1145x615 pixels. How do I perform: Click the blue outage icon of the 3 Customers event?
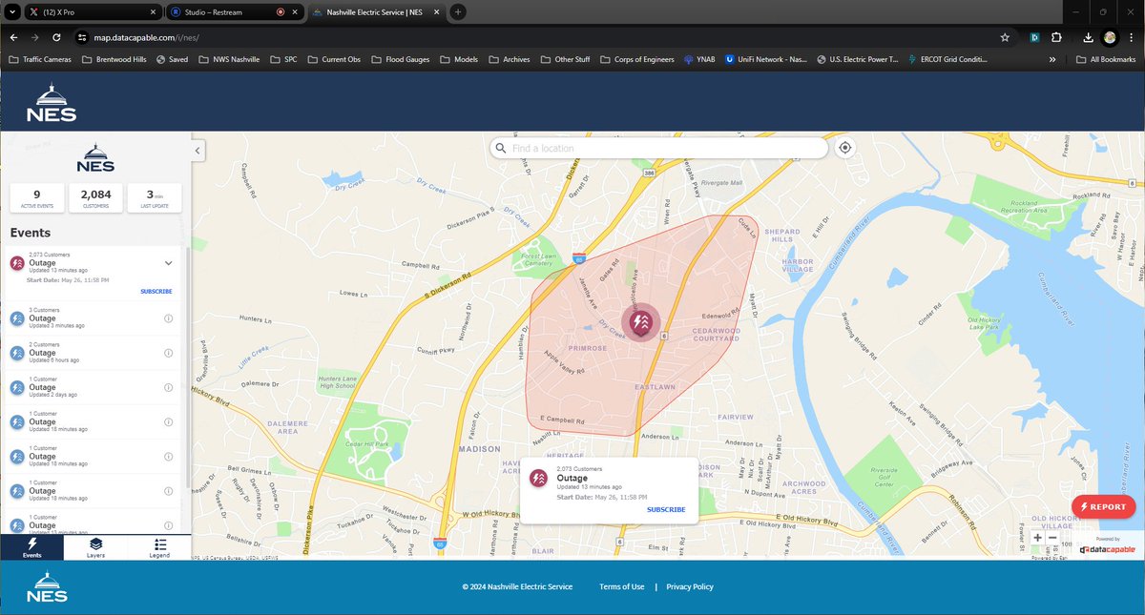(17, 318)
